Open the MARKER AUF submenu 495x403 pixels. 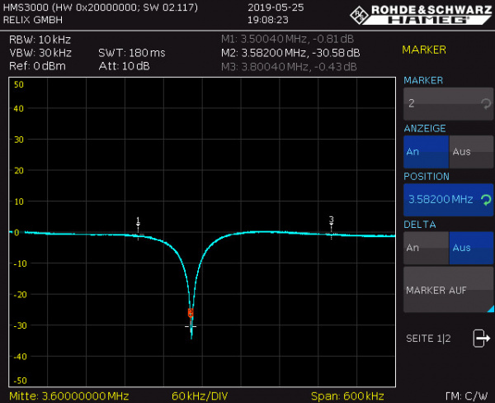click(x=448, y=290)
